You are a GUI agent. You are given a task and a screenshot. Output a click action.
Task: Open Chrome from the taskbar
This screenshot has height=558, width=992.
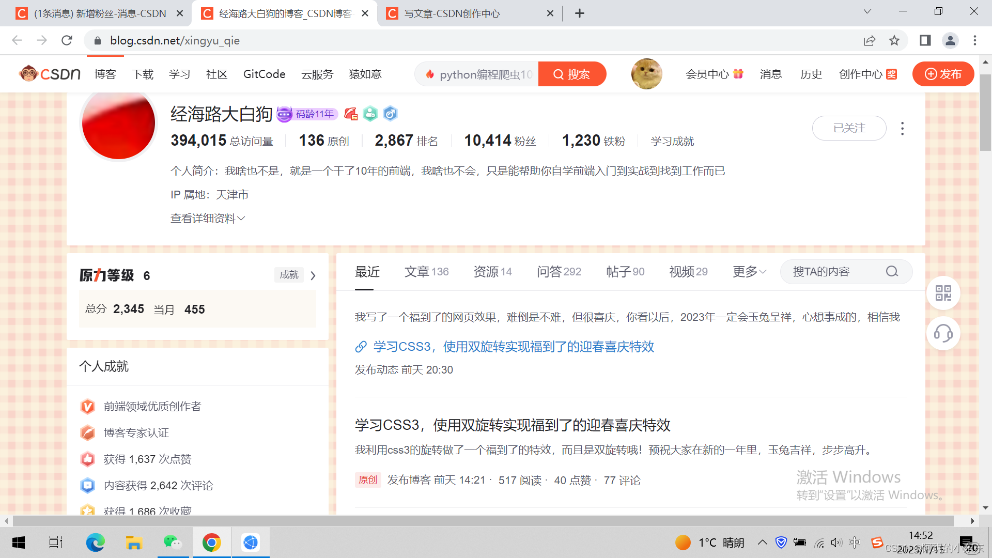[x=212, y=542]
